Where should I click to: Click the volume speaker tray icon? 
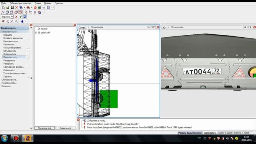228,138
